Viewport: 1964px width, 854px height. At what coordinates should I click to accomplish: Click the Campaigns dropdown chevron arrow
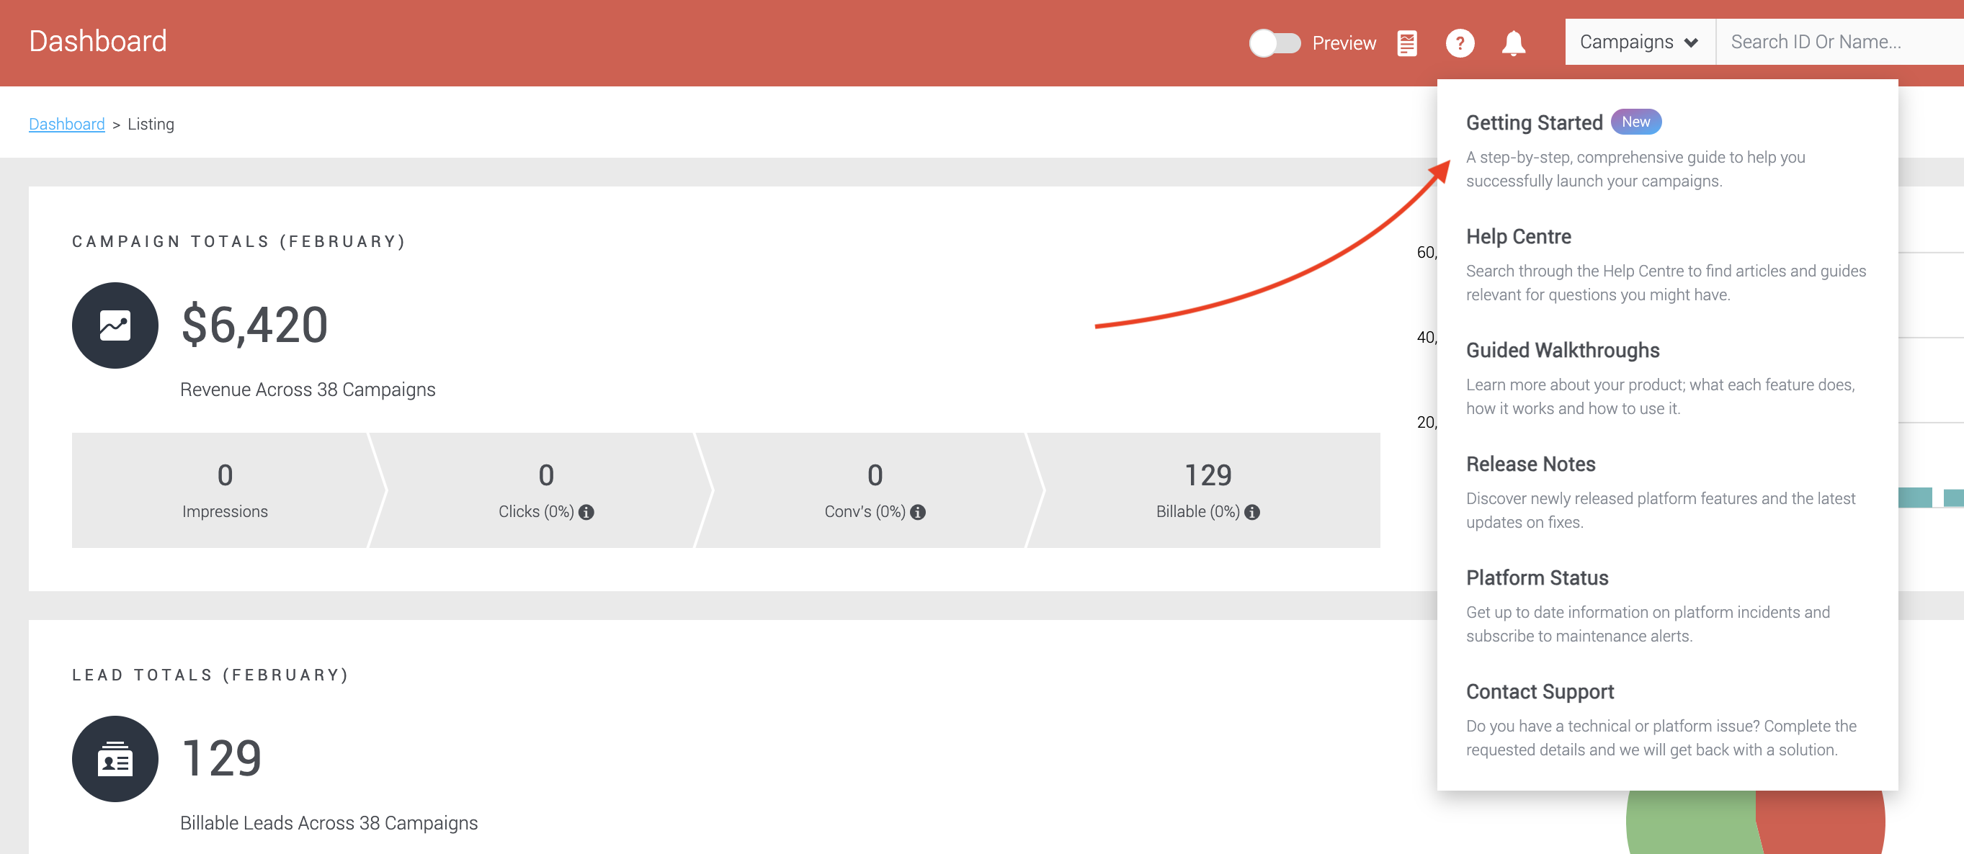(1690, 42)
